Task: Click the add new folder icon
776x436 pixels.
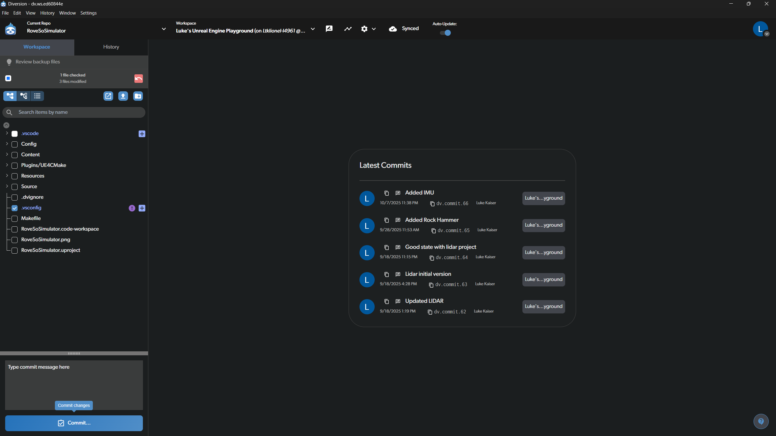Action: click(x=138, y=96)
